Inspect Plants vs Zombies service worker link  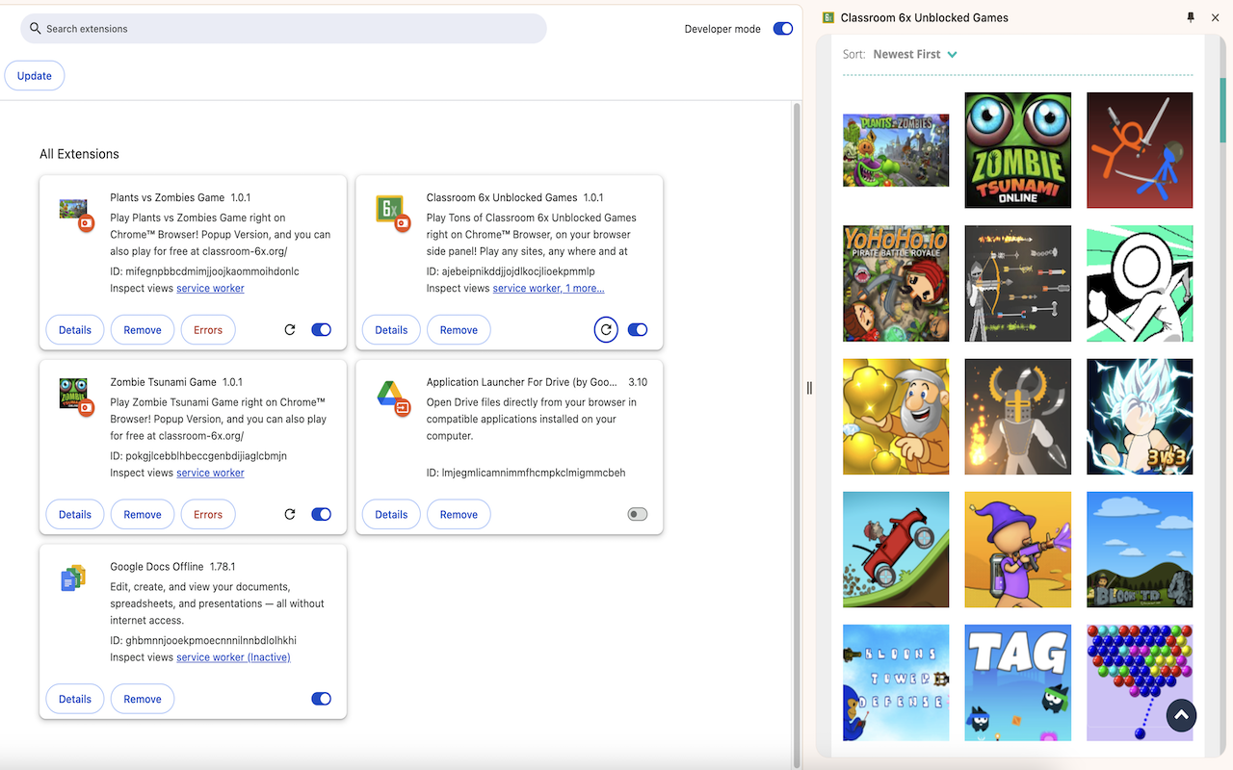210,288
